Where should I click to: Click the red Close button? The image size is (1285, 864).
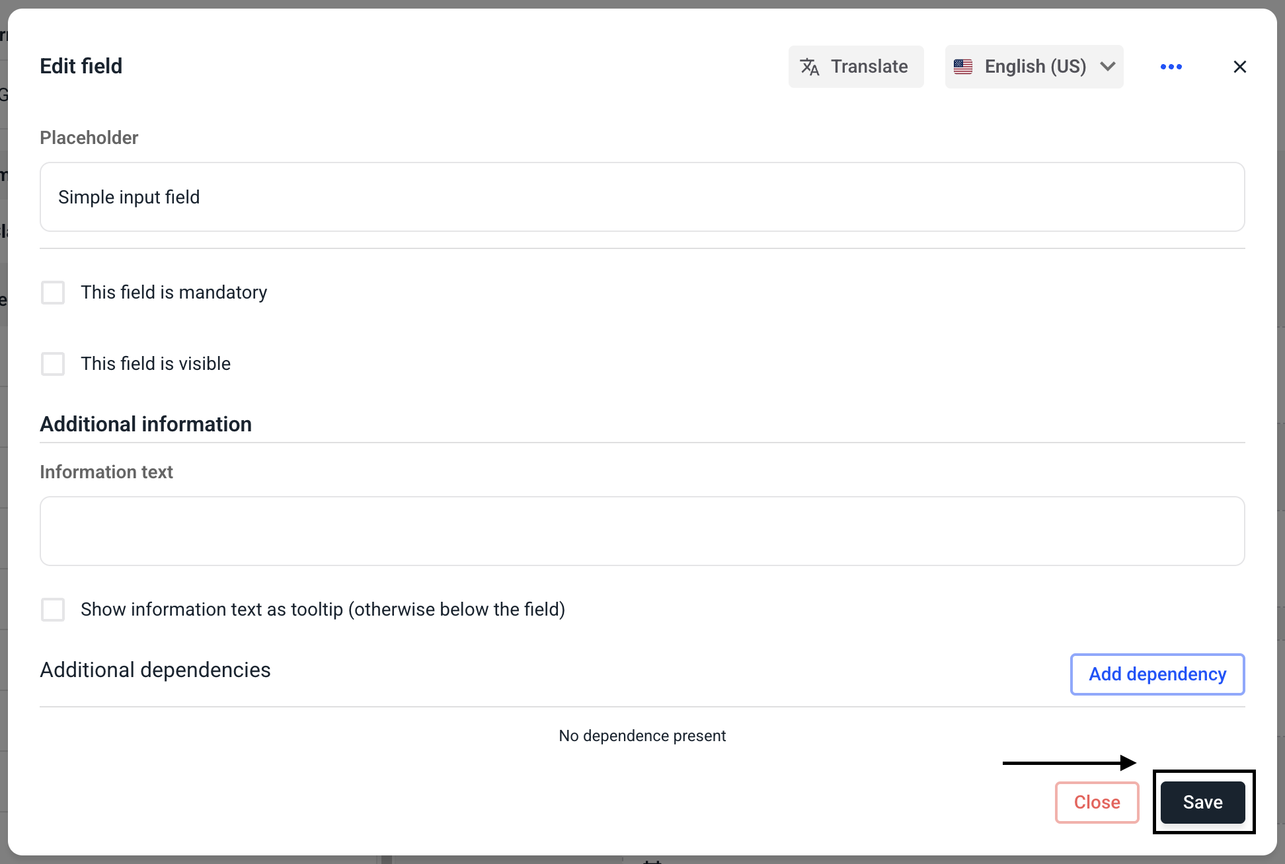(x=1097, y=802)
